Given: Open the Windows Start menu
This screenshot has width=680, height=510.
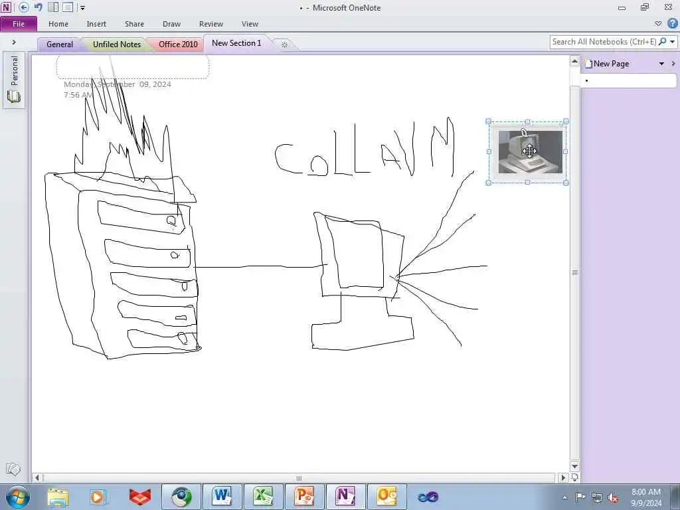Looking at the screenshot, I should click(18, 497).
